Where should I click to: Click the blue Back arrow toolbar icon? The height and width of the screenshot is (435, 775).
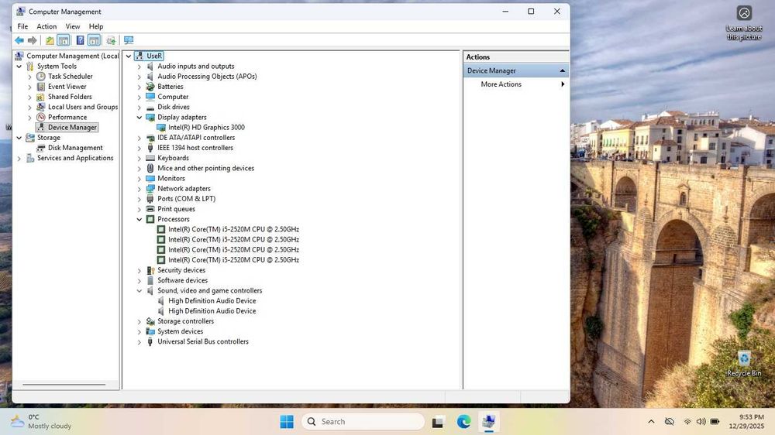tap(19, 40)
